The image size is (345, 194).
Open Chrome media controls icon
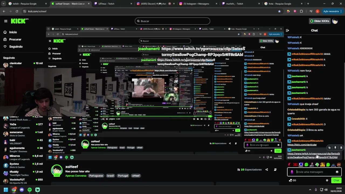[311, 11]
